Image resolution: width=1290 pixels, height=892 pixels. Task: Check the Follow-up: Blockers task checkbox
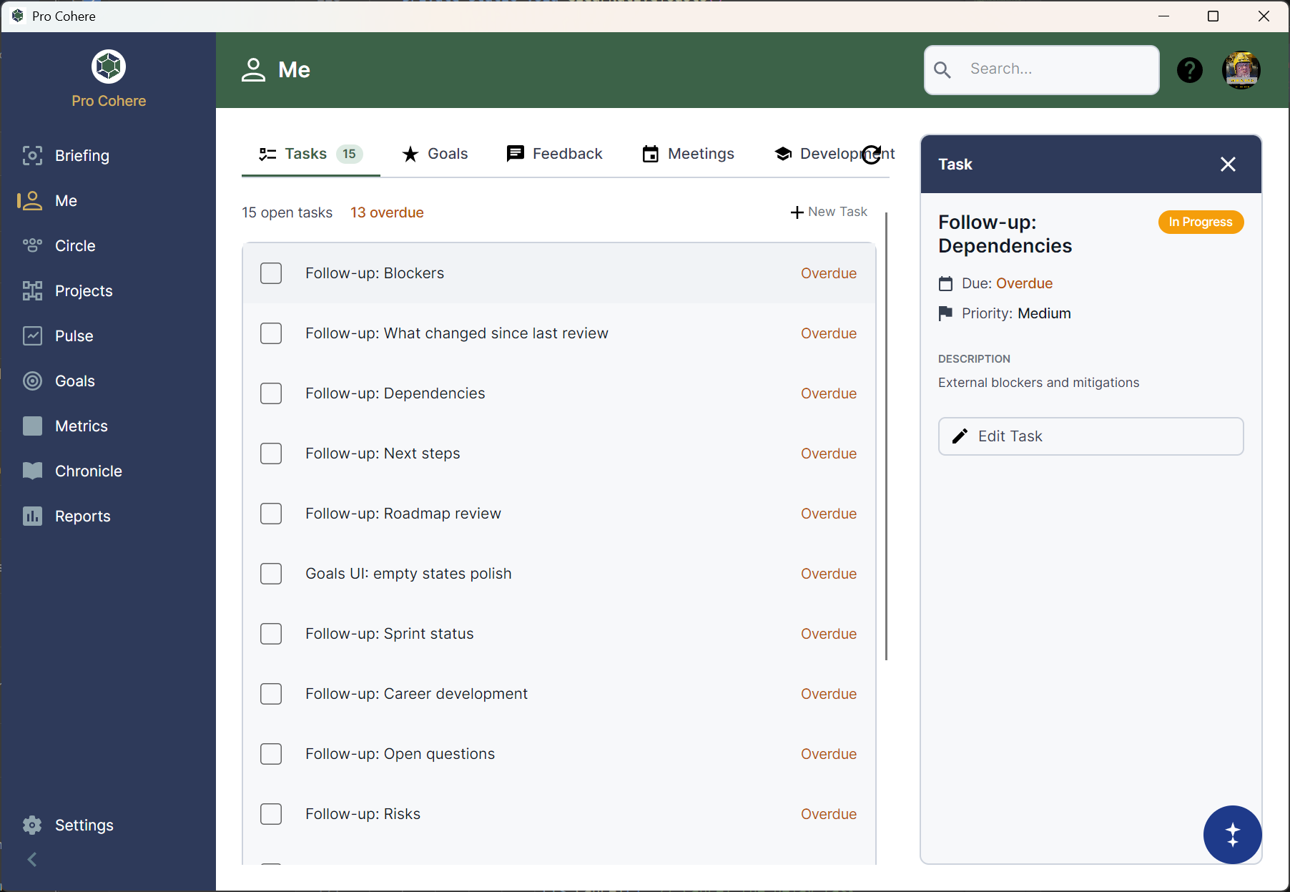click(x=271, y=273)
